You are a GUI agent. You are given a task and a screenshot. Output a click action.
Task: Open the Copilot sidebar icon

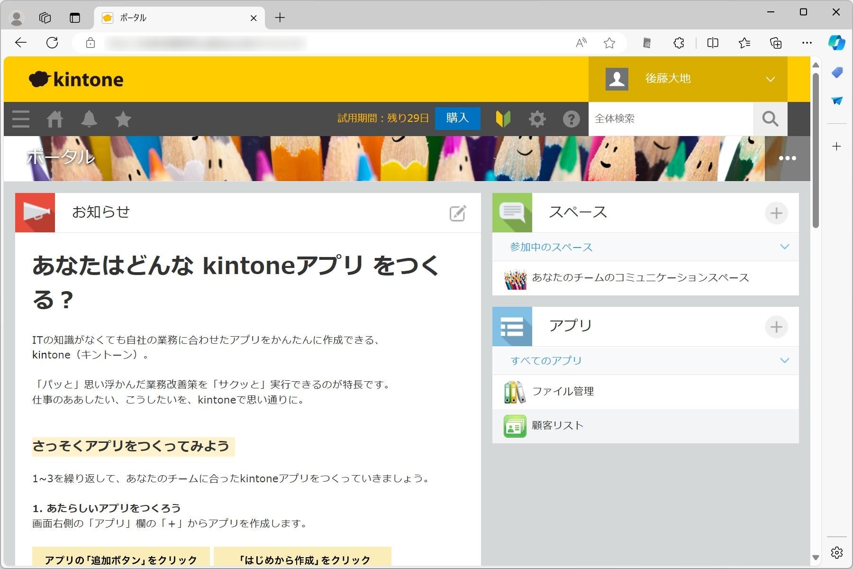click(836, 43)
